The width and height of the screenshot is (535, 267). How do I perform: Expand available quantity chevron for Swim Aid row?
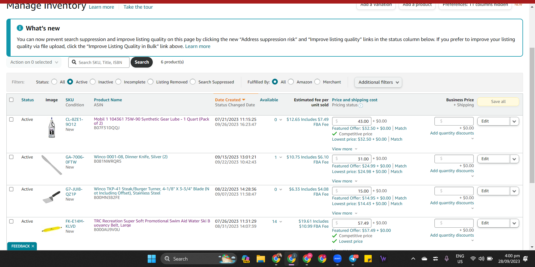[281, 222]
